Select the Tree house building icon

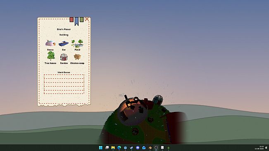pos(51,56)
